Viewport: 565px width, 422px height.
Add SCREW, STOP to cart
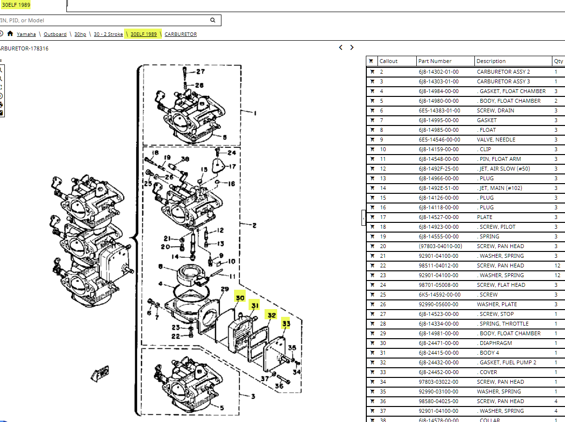372,314
